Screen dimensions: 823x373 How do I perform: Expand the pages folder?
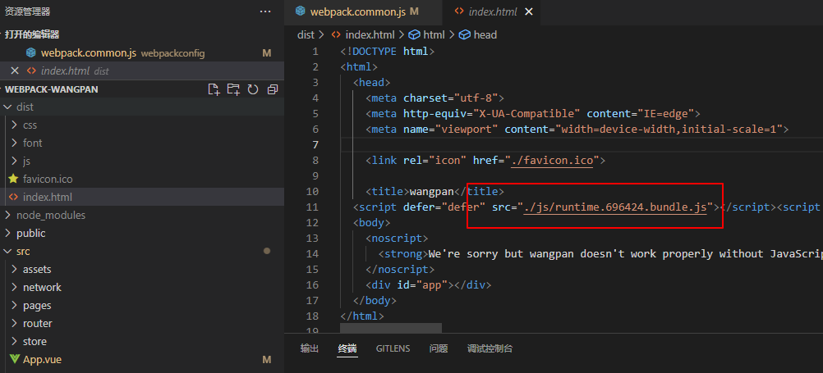14,306
